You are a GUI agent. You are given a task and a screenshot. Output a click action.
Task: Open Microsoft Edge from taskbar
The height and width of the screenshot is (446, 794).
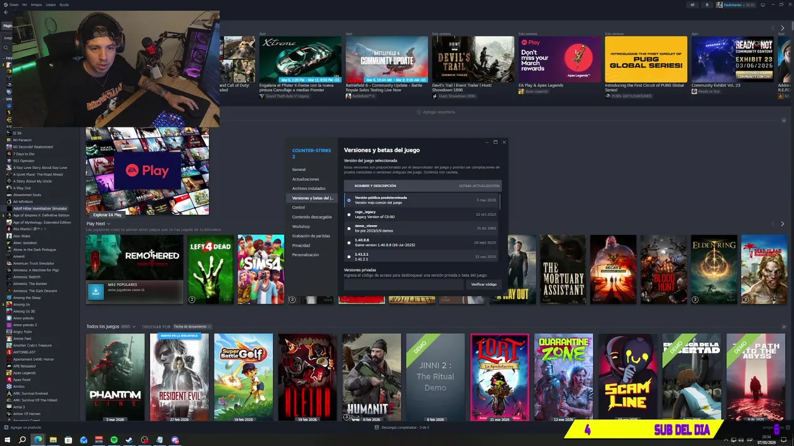(x=38, y=440)
